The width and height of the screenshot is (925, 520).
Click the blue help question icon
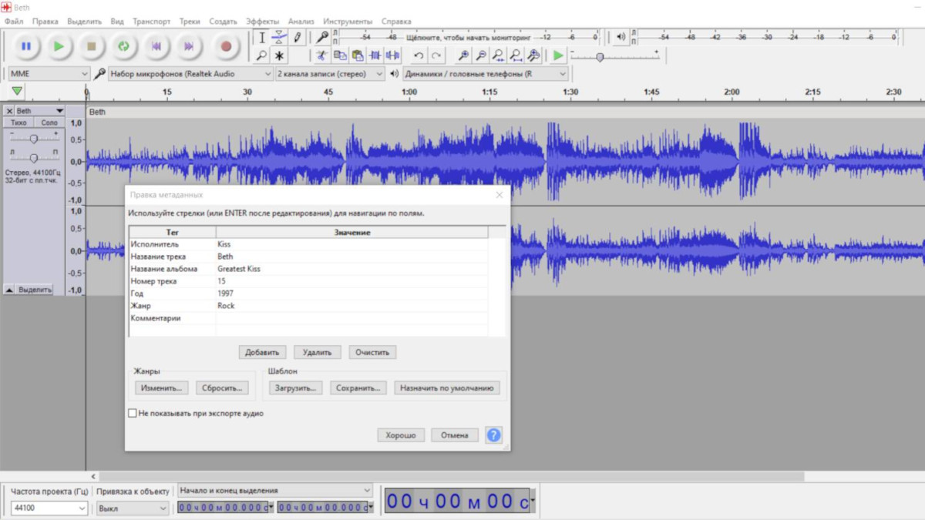pos(493,435)
